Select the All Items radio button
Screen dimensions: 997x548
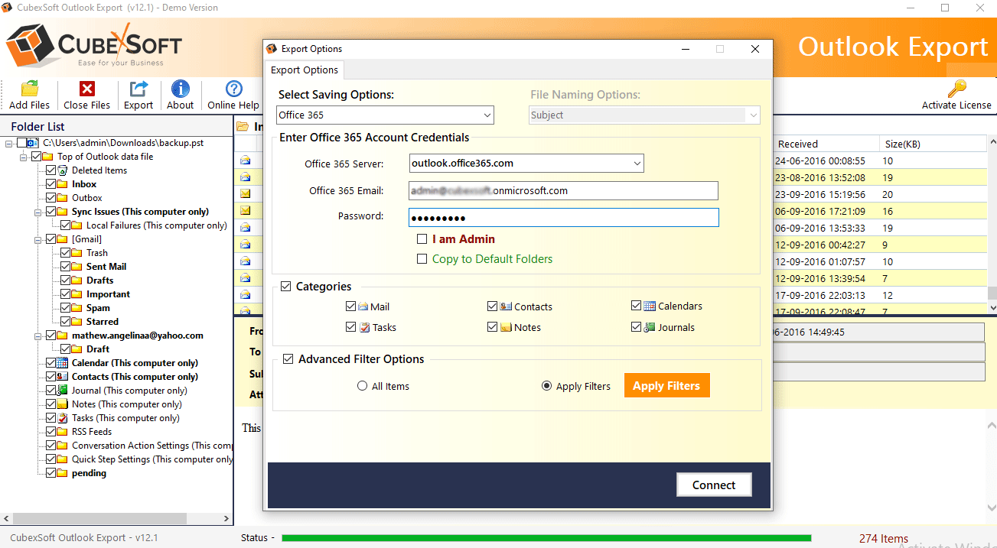pos(363,386)
